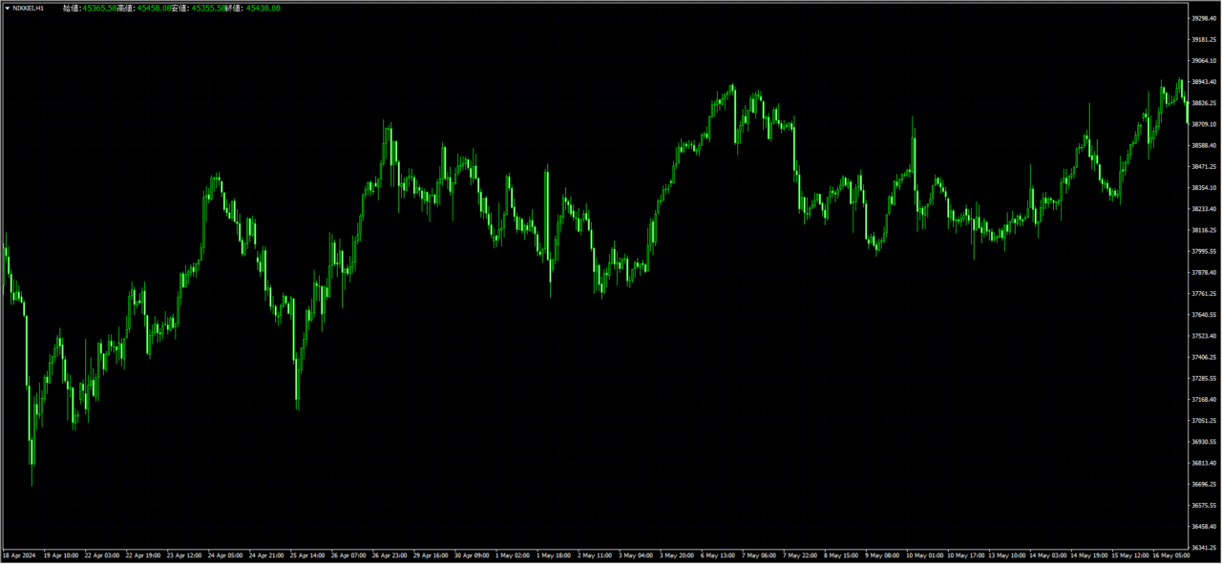This screenshot has height=564, width=1222.
Task: Click the triangle arrow beside NIKKEI,H1
Action: click(x=8, y=8)
